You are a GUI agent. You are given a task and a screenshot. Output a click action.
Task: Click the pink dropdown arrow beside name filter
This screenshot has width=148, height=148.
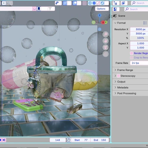(34, 9)
